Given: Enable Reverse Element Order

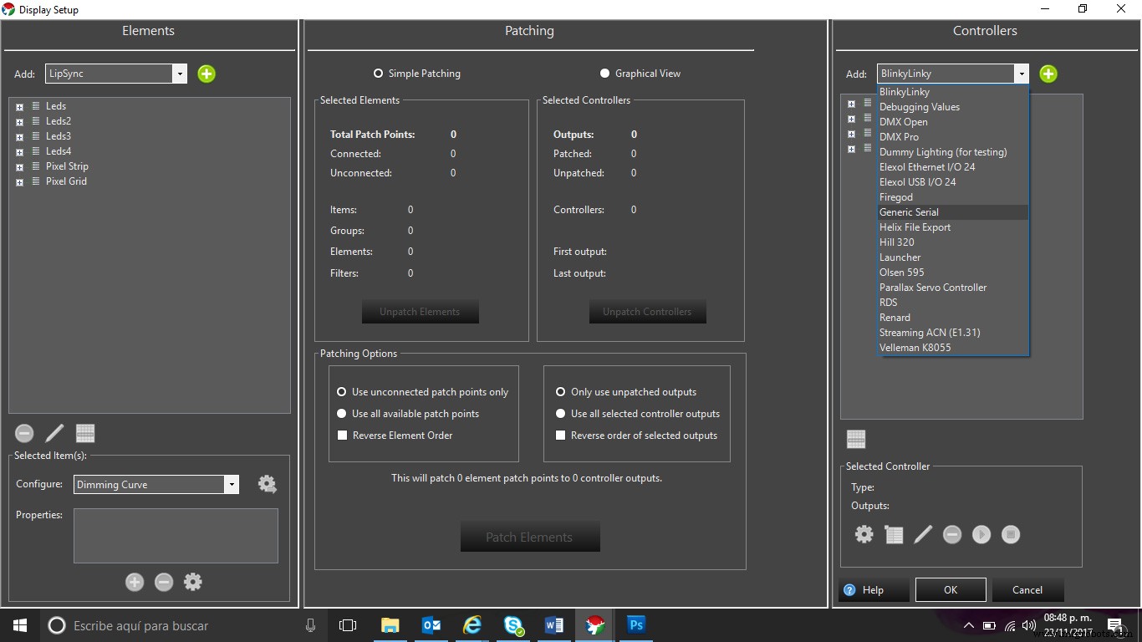Looking at the screenshot, I should 342,435.
